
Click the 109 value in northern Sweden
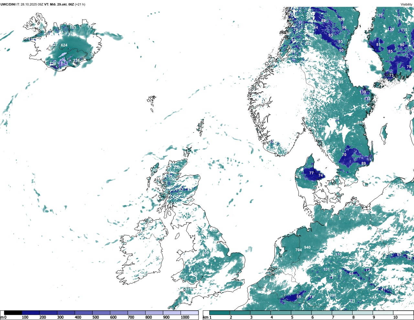pyautogui.click(x=342, y=19)
